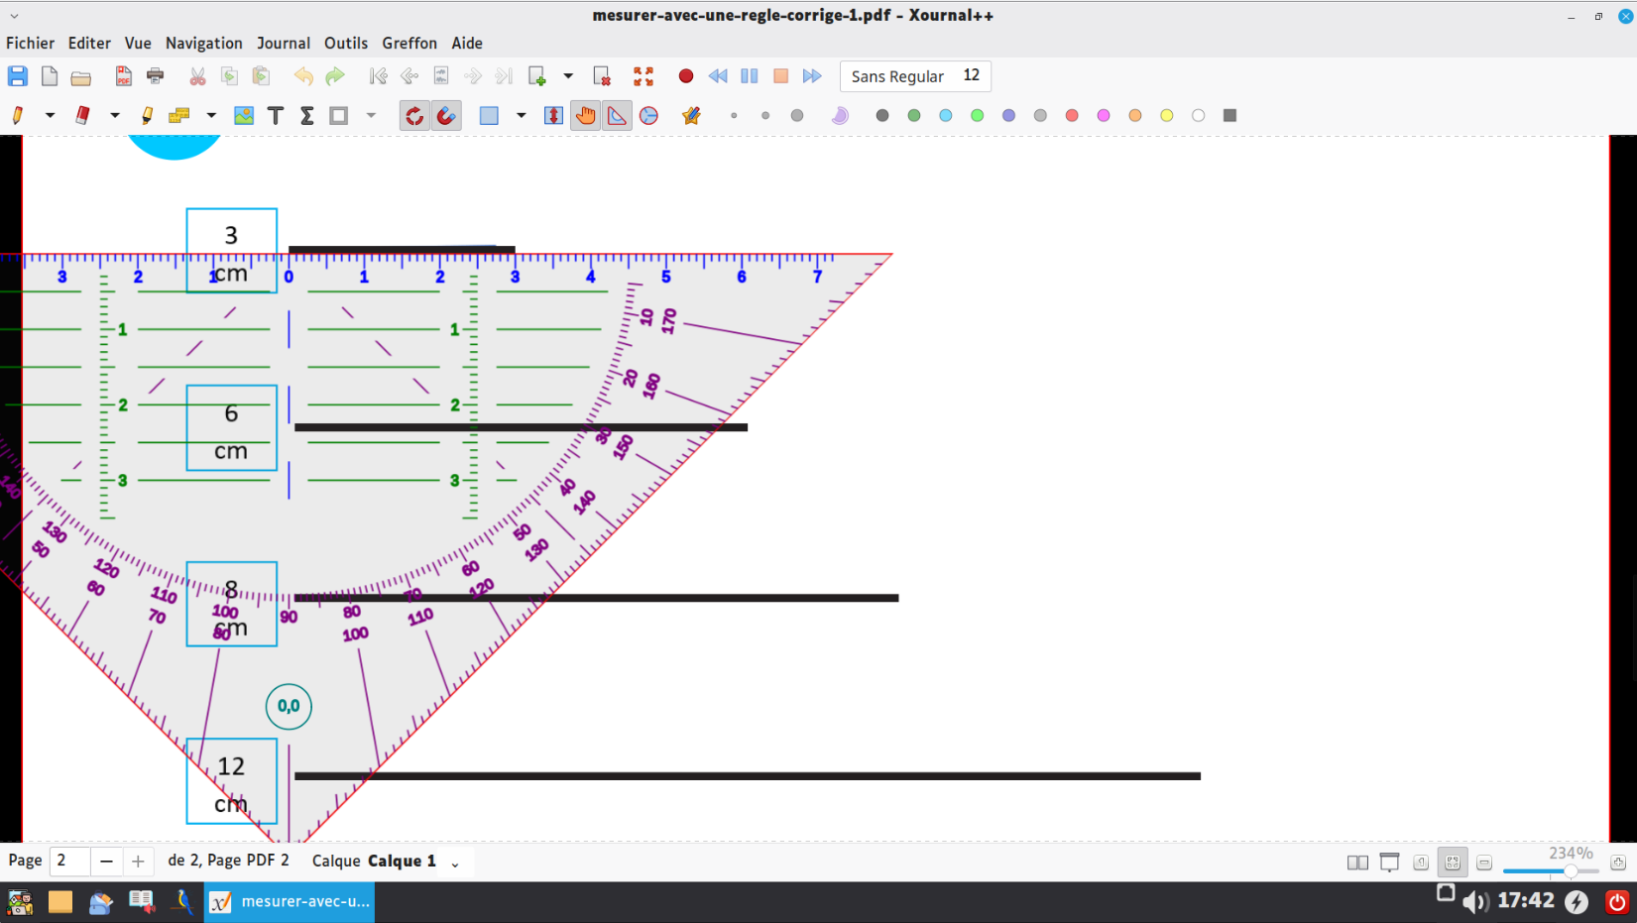Select the Pen tool
This screenshot has width=1637, height=923.
pos(18,116)
